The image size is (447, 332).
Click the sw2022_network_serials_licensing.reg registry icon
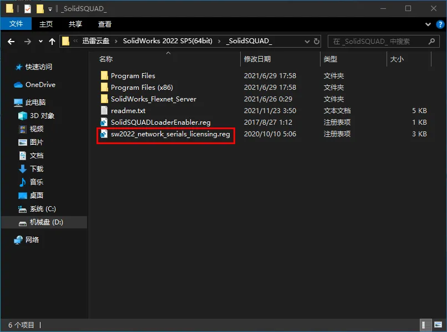(104, 134)
